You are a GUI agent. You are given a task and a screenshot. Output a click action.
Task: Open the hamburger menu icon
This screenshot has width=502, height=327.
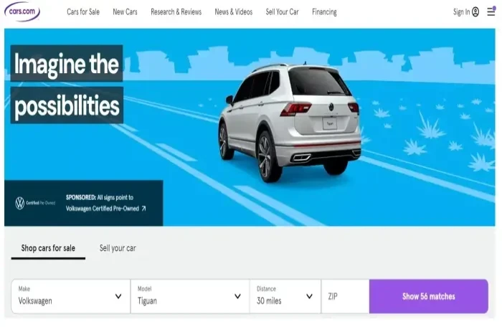491,11
